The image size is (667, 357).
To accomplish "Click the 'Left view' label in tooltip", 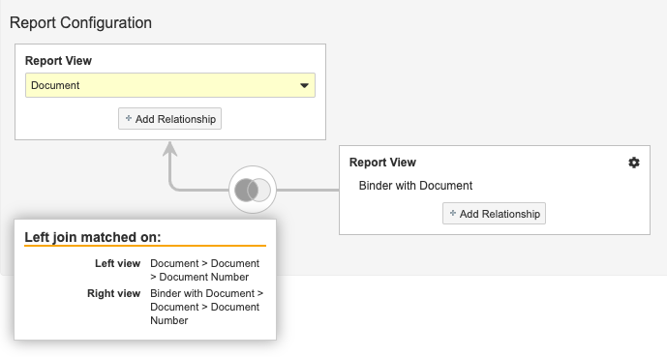I will coord(117,263).
